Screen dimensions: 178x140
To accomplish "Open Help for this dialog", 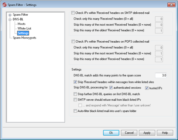I will [x=165, y=133].
